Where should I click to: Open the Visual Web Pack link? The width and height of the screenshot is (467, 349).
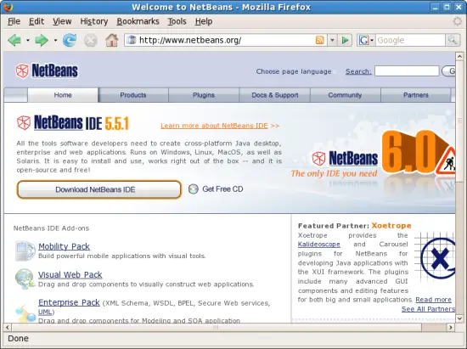70,274
